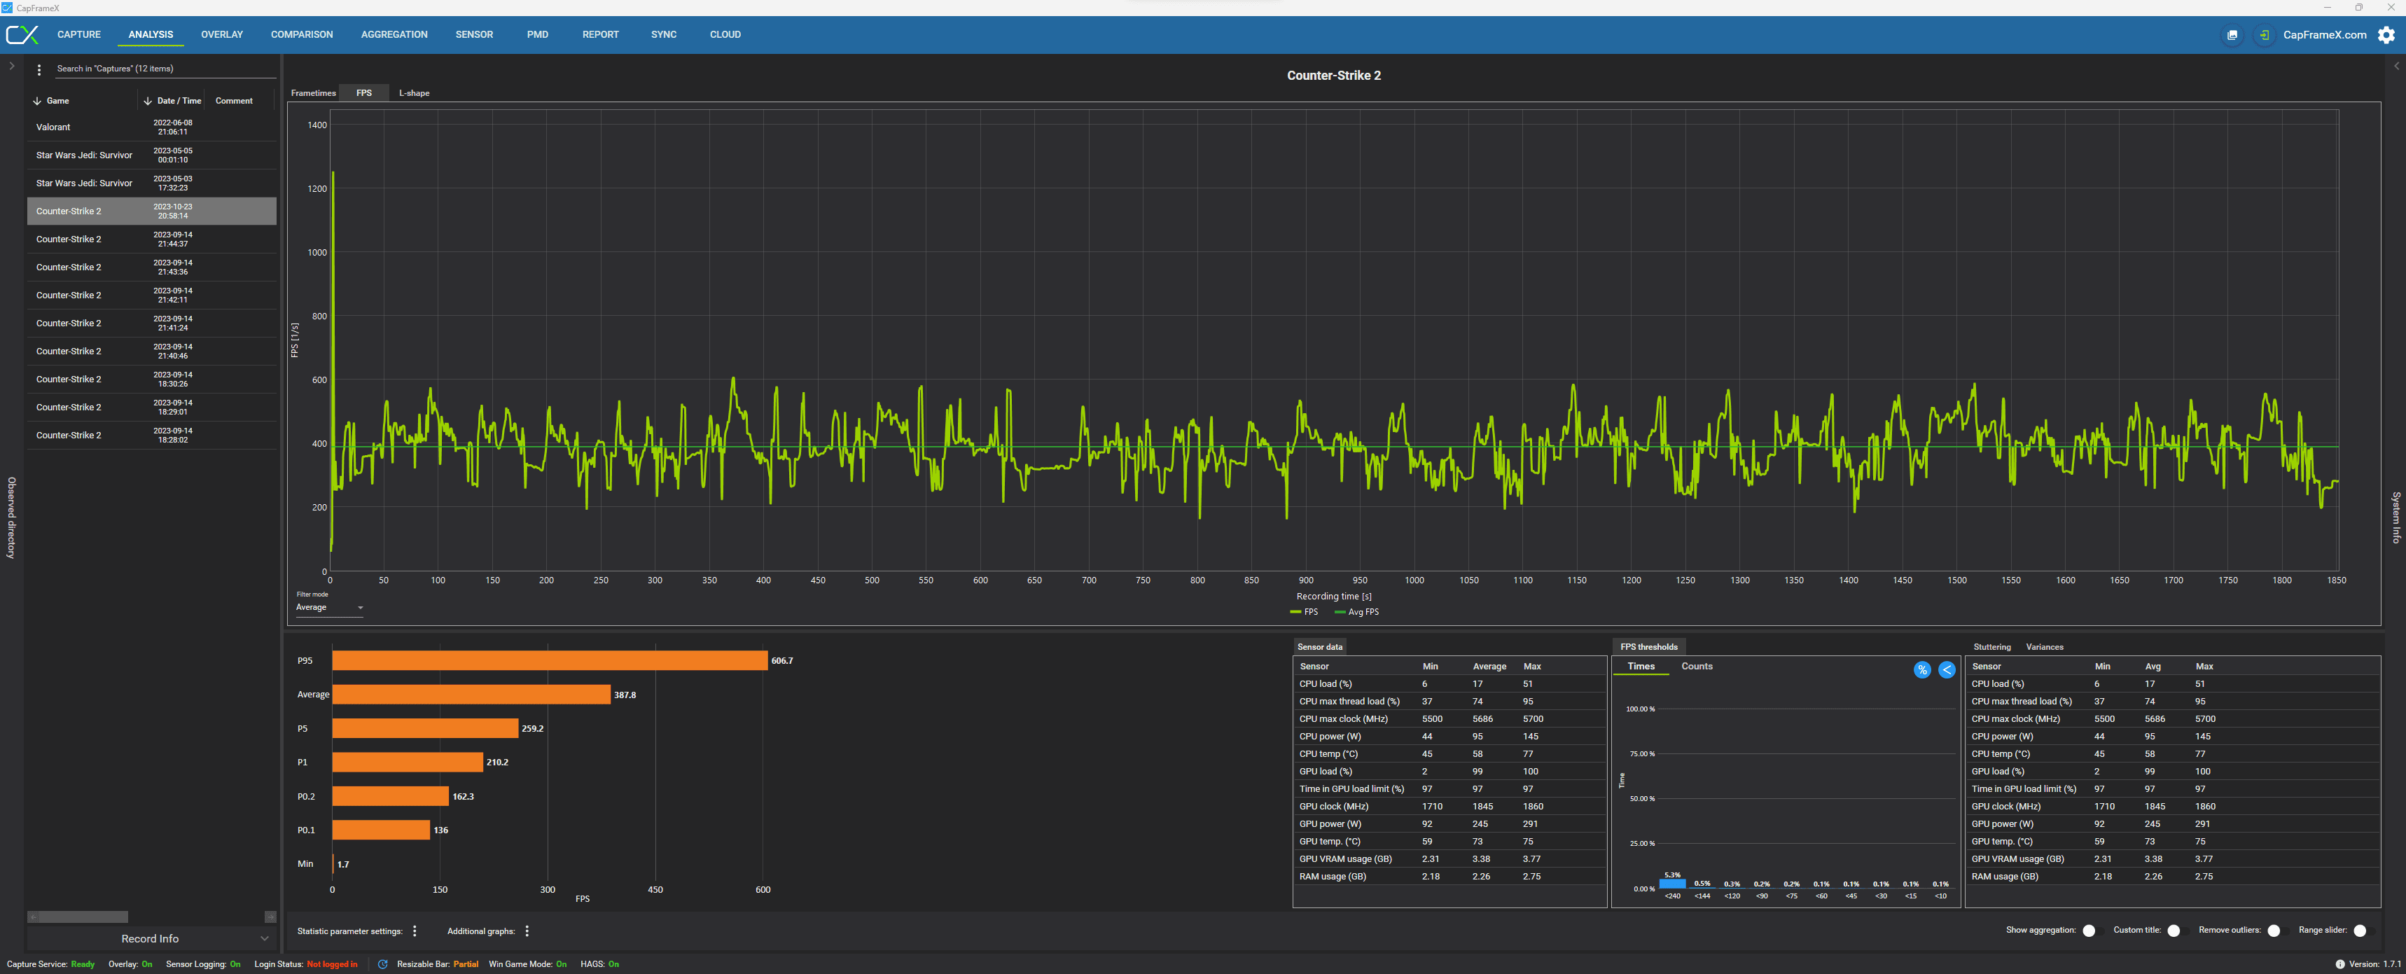The image size is (2406, 974).
Task: Click the info icon beside Version
Action: (x=2339, y=963)
